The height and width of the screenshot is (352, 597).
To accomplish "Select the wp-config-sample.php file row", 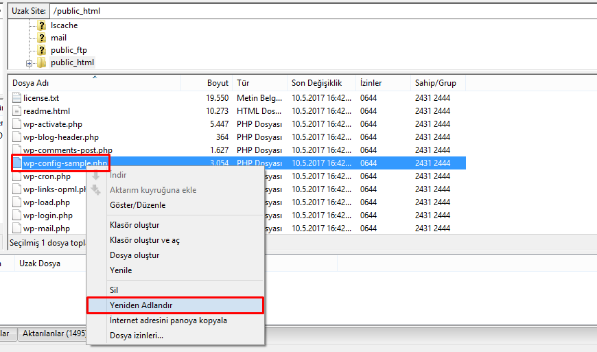I will [65, 163].
